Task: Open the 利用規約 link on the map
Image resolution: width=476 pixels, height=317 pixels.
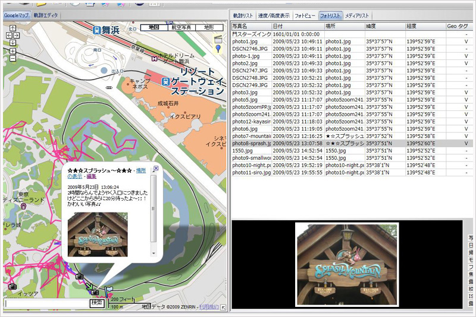Action: [209, 307]
